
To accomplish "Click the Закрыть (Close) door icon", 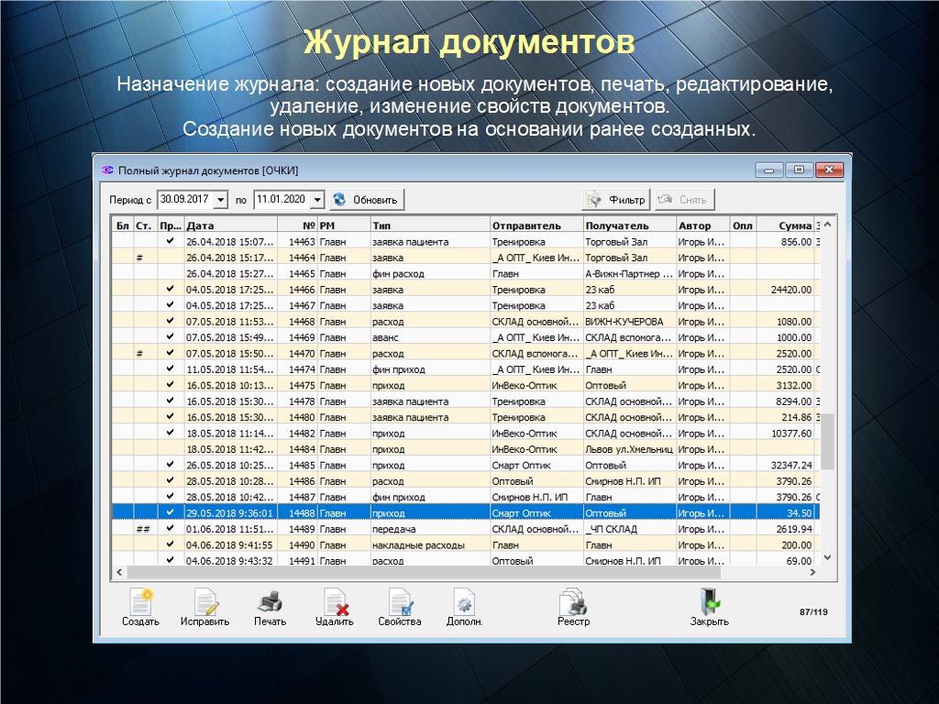I will (x=709, y=602).
